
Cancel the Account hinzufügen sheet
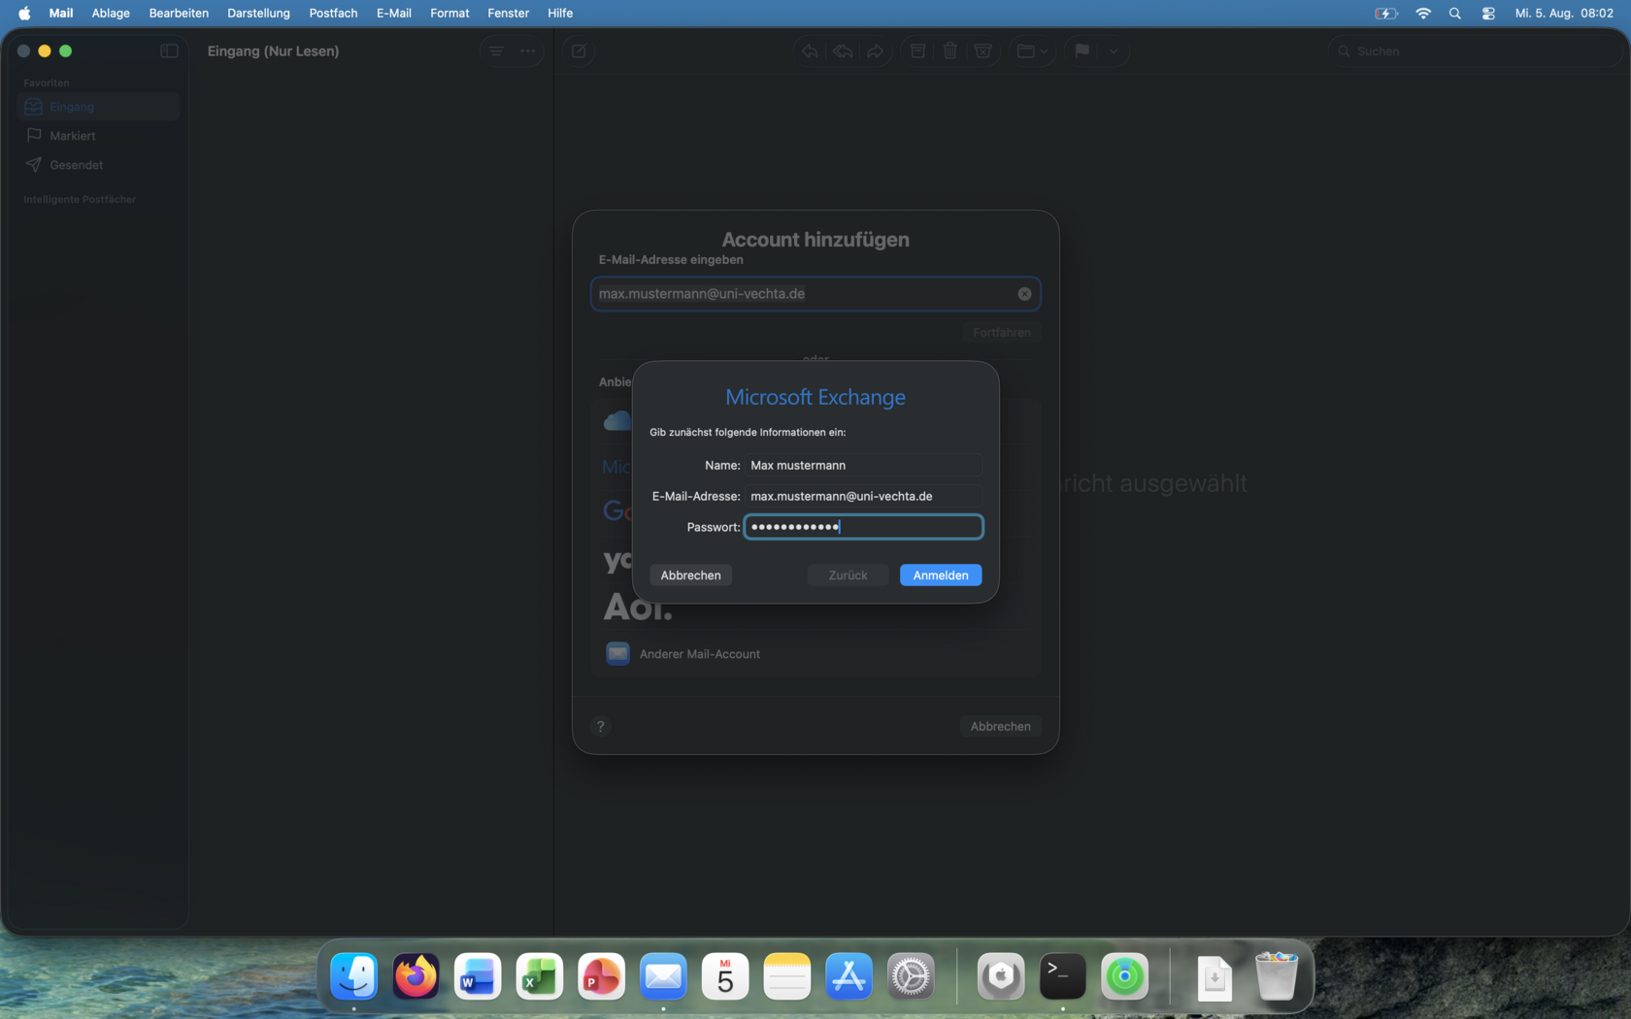(x=1000, y=726)
